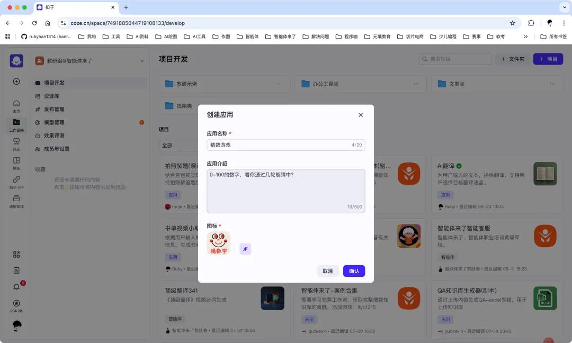572x343 pixels.
Task: Click the site info icon in address bar
Action: (64, 23)
